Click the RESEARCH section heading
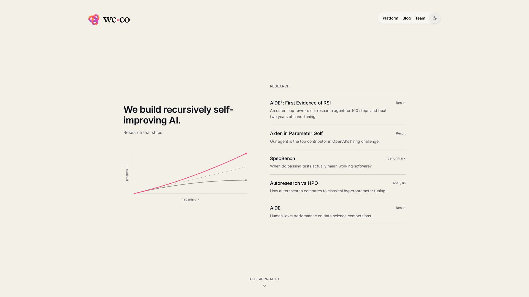The width and height of the screenshot is (529, 297). point(280,86)
